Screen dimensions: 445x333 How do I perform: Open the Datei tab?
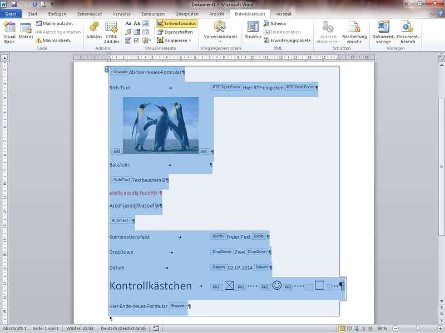[11, 13]
